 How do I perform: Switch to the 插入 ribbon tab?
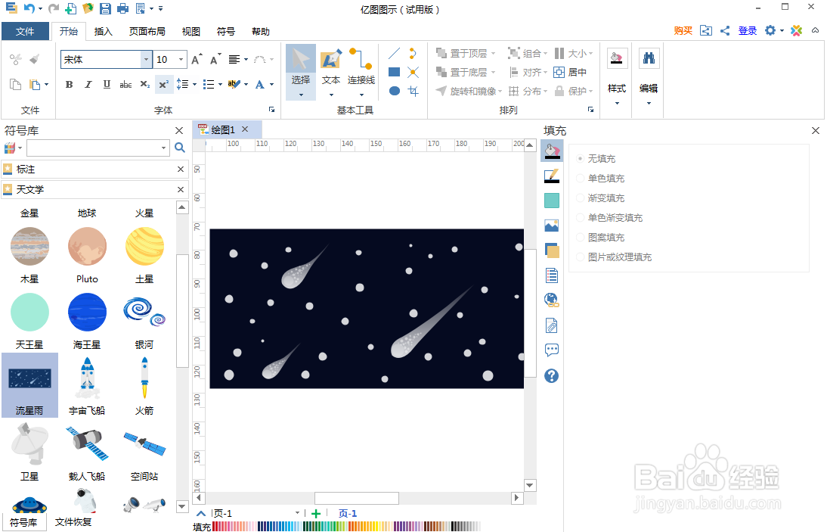pyautogui.click(x=104, y=32)
